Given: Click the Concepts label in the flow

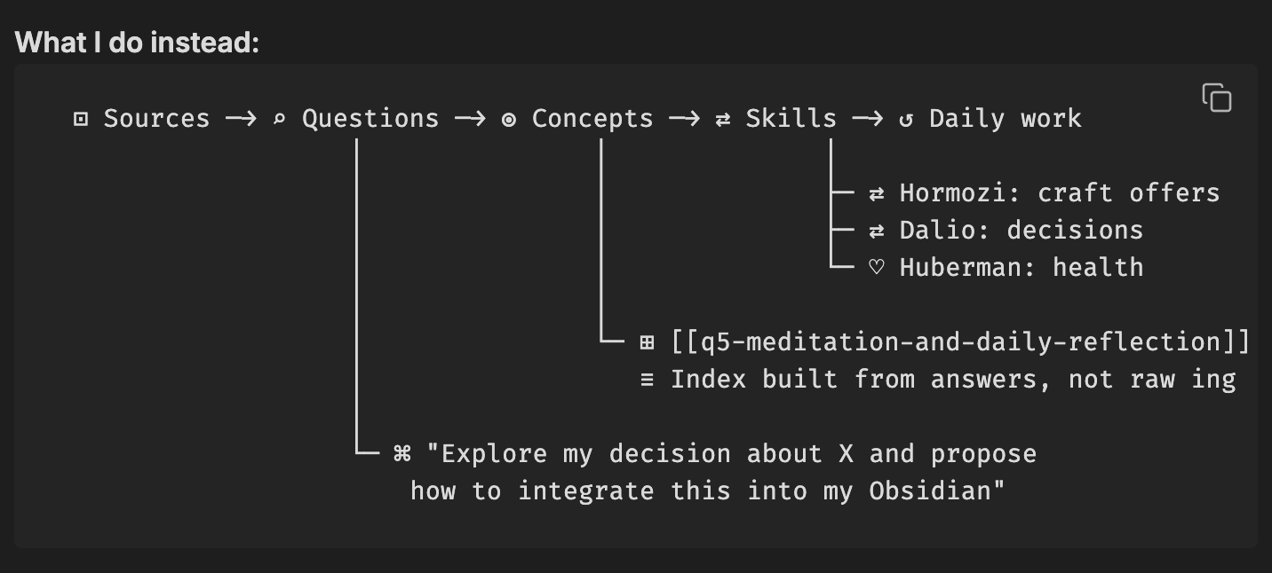Looking at the screenshot, I should click(x=592, y=119).
